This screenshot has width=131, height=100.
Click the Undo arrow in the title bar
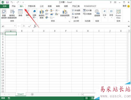(x=12, y=2)
